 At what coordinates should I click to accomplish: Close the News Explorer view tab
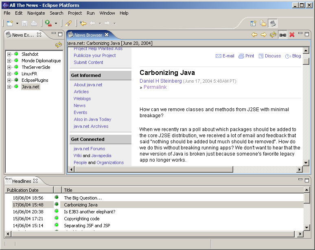39,35
